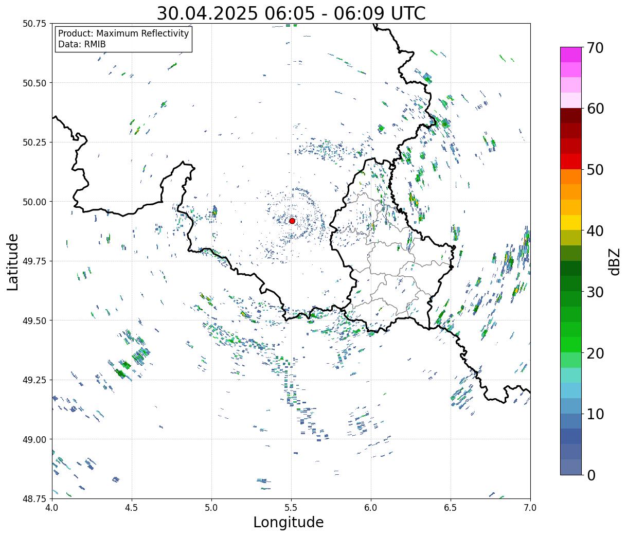The image size is (627, 535).
Task: Click the 50.50 latitude tick label
Action: click(x=34, y=83)
